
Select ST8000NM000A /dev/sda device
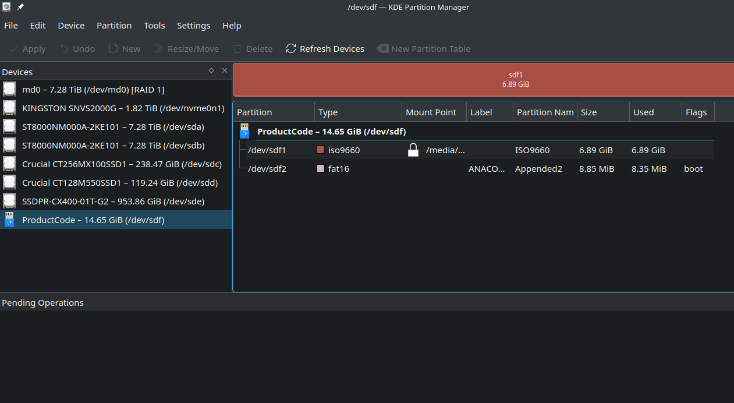click(116, 126)
